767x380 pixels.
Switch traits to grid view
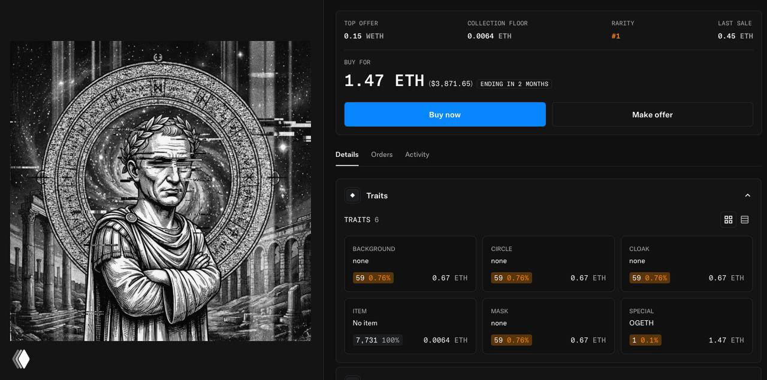pyautogui.click(x=729, y=220)
